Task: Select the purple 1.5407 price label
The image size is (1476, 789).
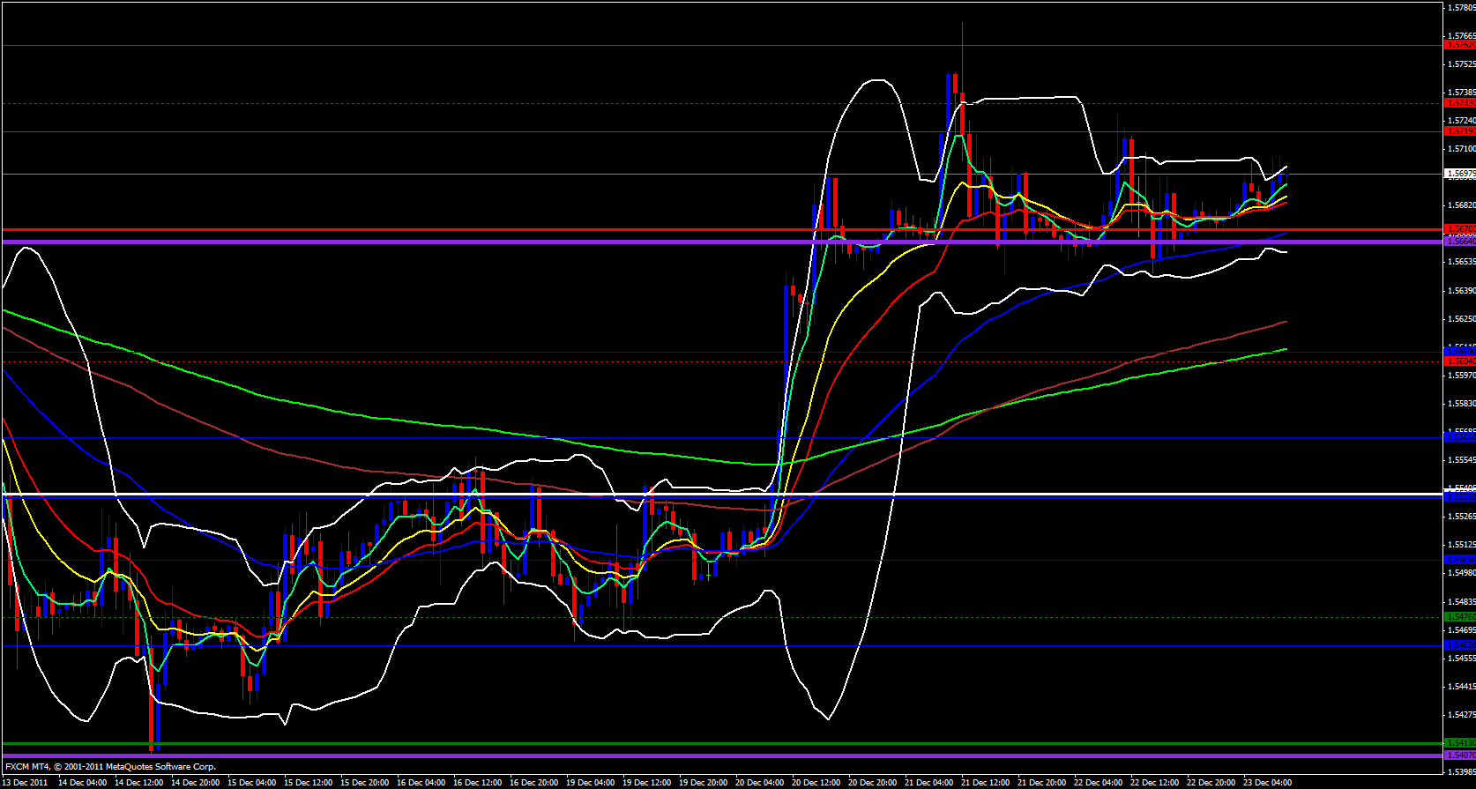Action: coord(1459,755)
